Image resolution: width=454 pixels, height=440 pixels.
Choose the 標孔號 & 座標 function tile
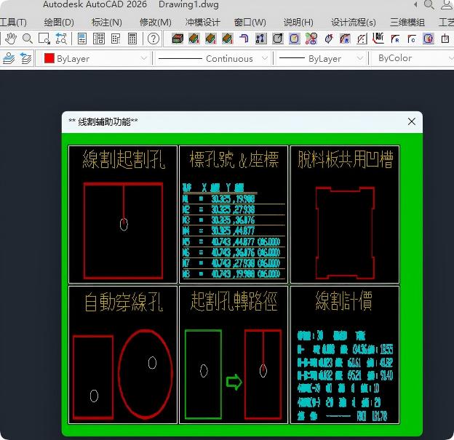pyautogui.click(x=234, y=215)
